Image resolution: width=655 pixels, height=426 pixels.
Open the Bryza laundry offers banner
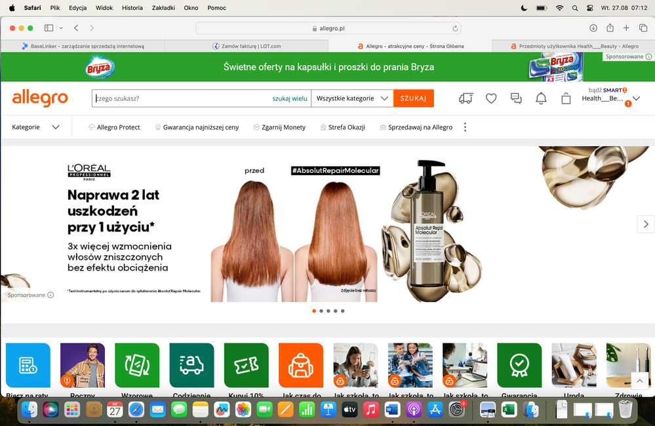(328, 67)
